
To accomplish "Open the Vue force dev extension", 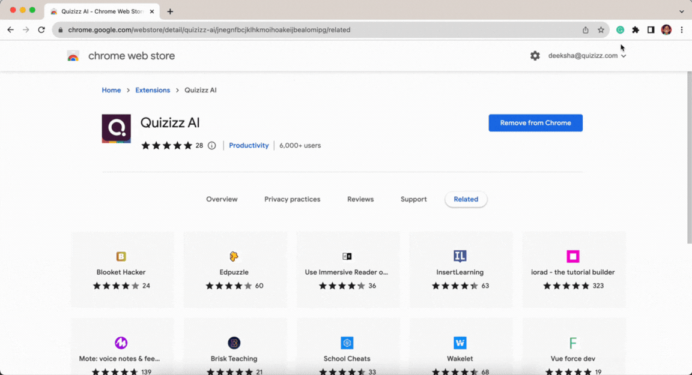I will [x=573, y=343].
